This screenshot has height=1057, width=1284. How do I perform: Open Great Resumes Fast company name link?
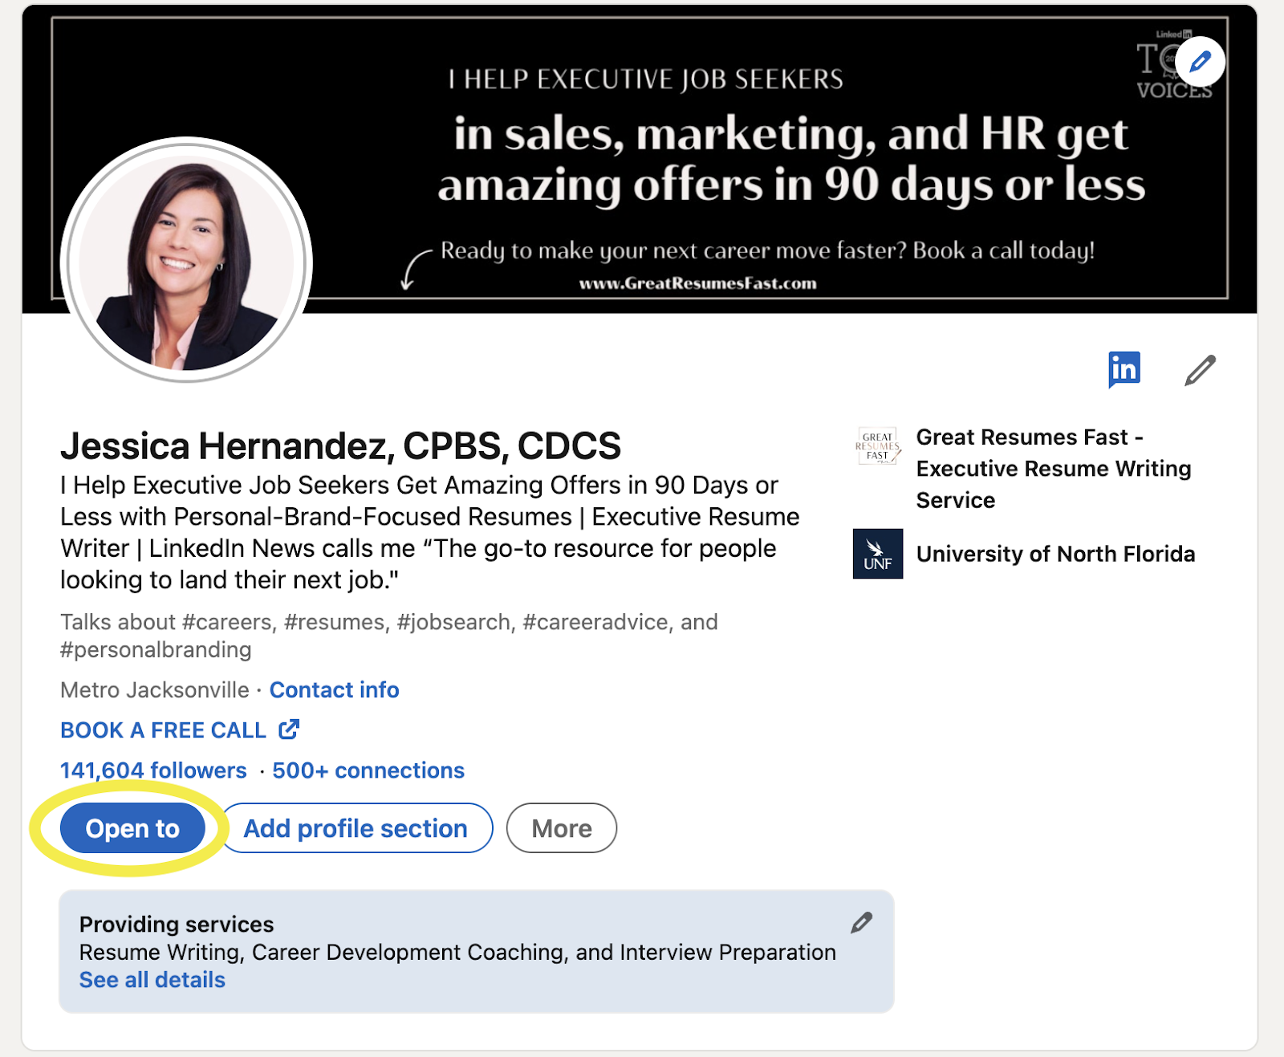pyautogui.click(x=1054, y=469)
